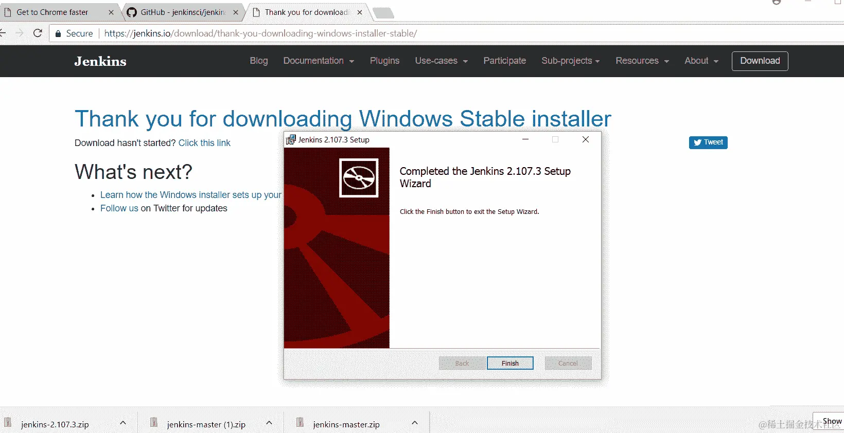
Task: Click the 'Click this link' download link
Action: [204, 143]
